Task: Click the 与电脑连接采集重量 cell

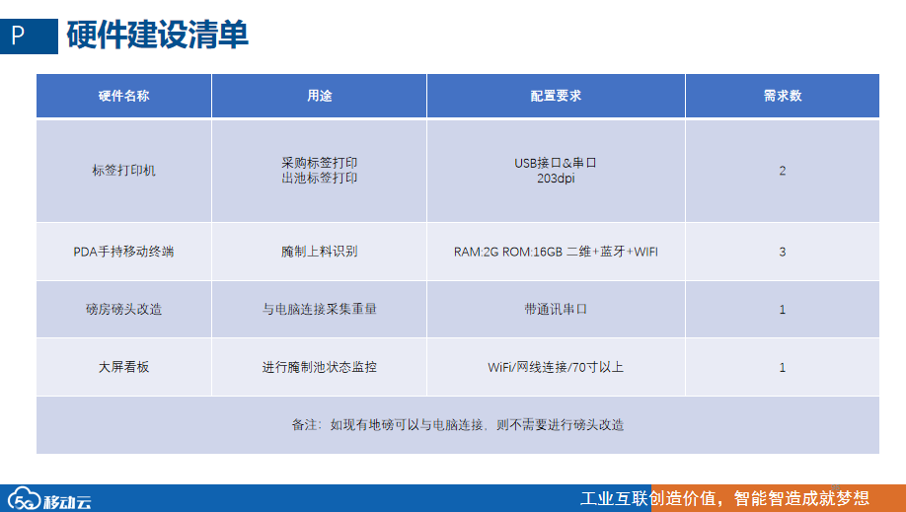Action: (319, 309)
